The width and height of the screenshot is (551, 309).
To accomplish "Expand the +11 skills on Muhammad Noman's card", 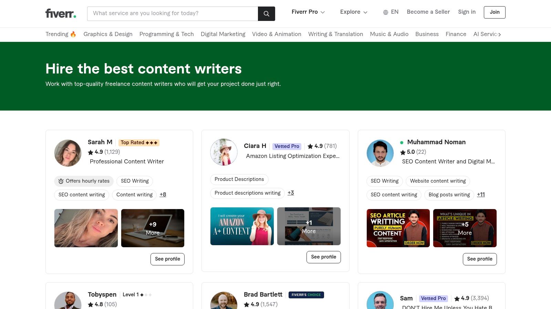I will pyautogui.click(x=481, y=195).
